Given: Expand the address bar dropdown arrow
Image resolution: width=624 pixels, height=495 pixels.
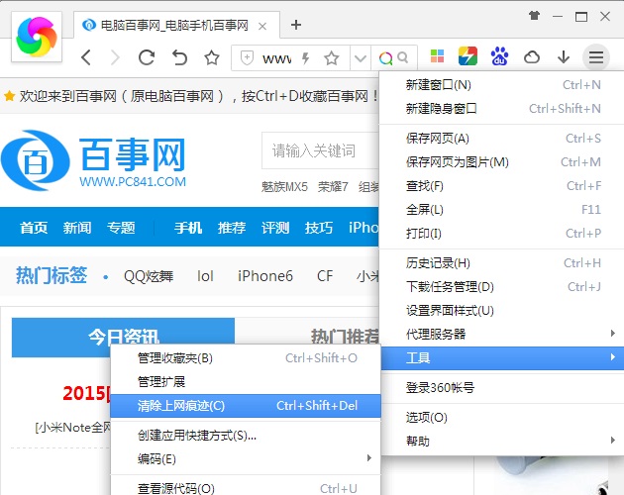Looking at the screenshot, I should [361, 58].
